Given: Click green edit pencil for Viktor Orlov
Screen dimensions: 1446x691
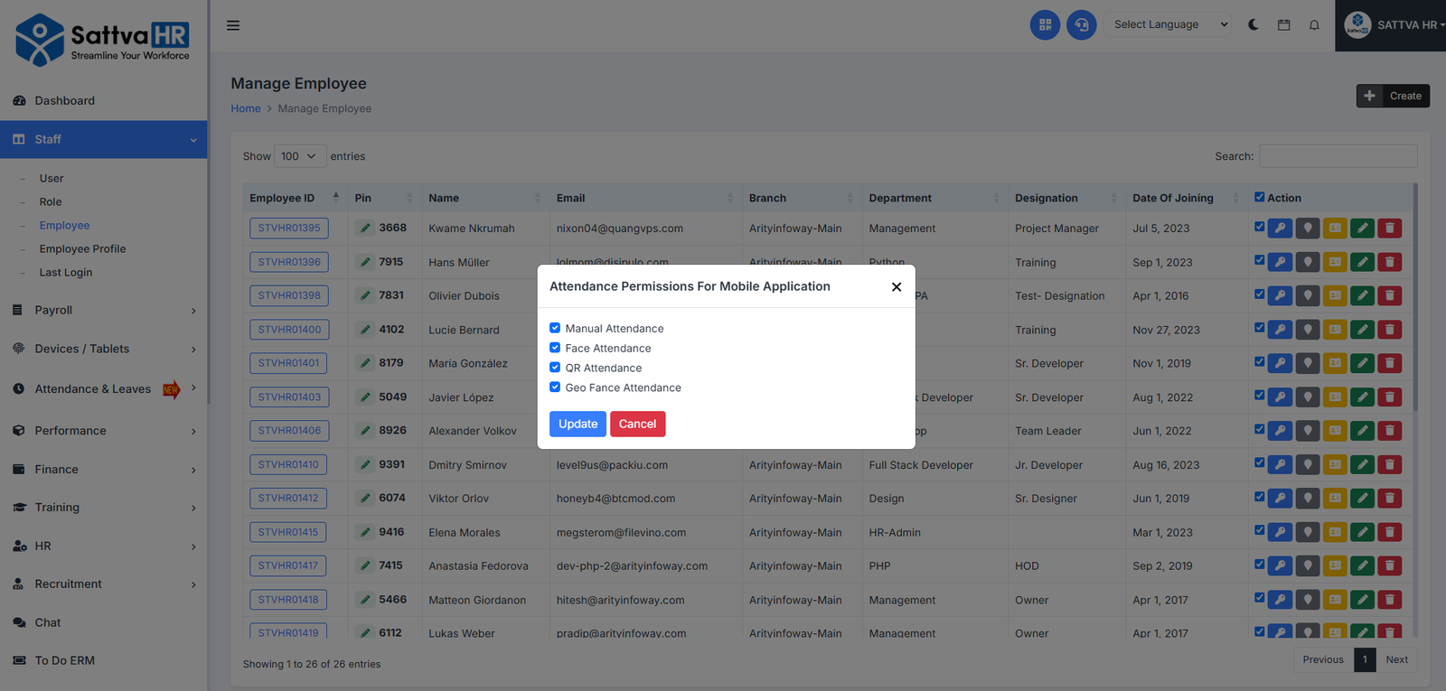Looking at the screenshot, I should (x=1363, y=499).
